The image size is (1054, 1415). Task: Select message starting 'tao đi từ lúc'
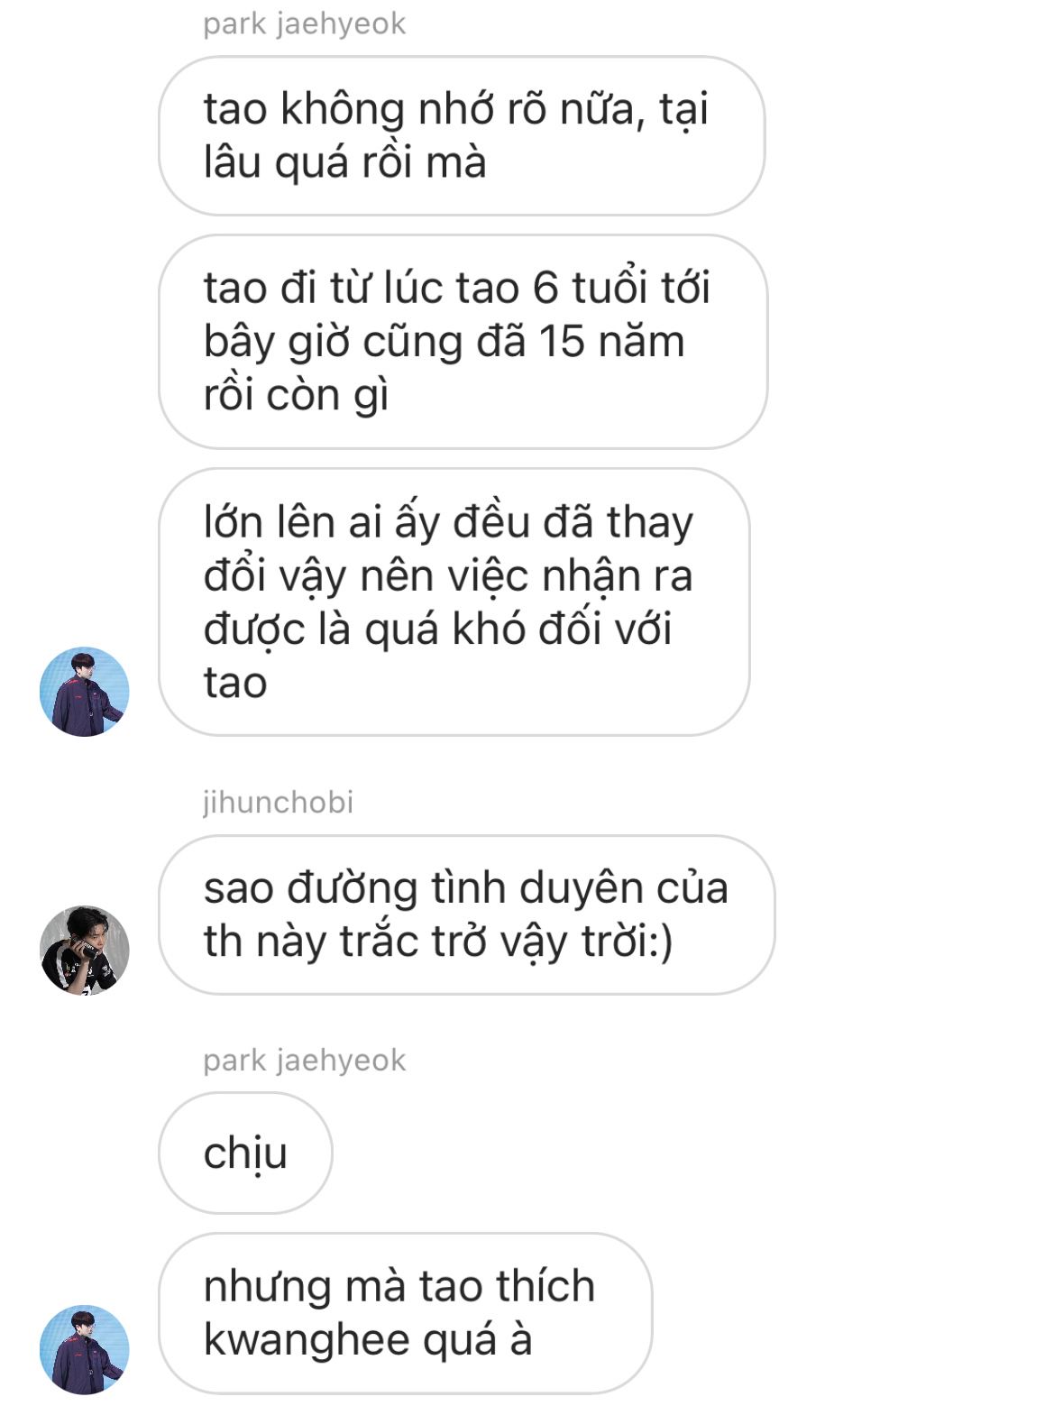point(463,341)
